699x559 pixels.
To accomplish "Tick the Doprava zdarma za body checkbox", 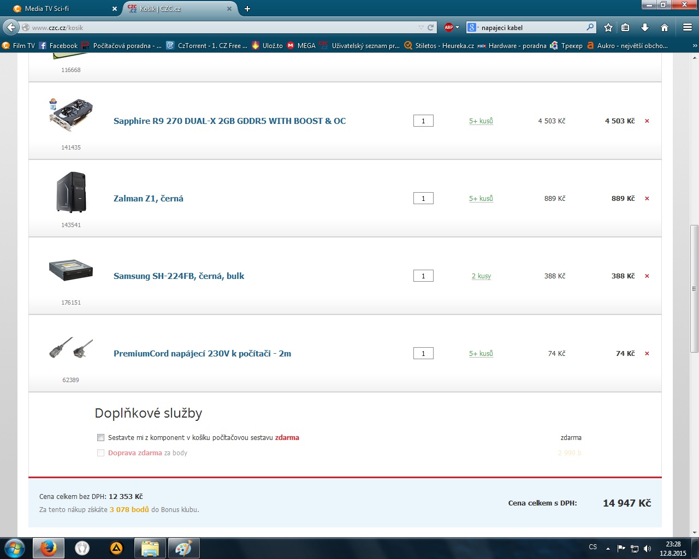I will (100, 453).
